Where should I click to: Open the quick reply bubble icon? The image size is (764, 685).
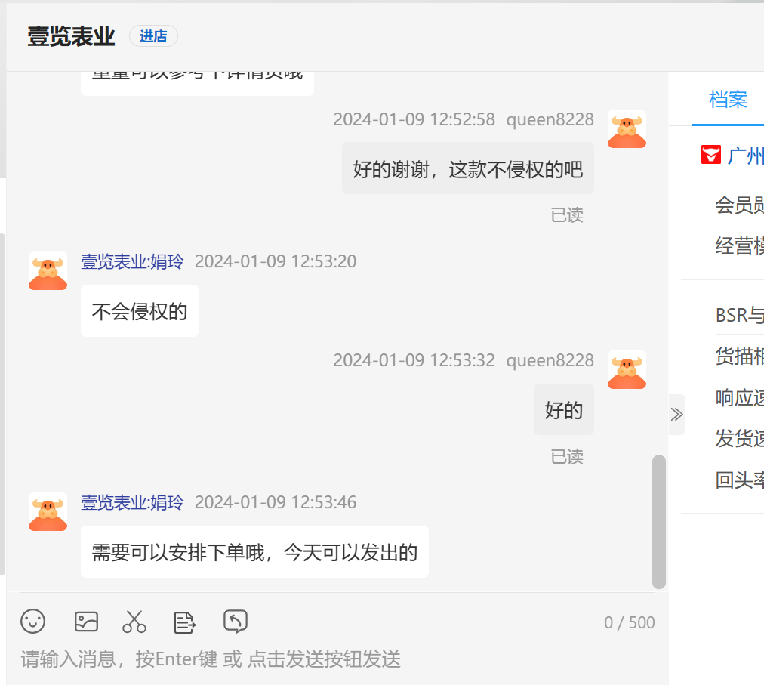click(236, 622)
